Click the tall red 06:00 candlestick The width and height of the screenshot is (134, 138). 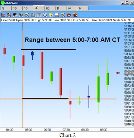pyautogui.click(x=42, y=65)
